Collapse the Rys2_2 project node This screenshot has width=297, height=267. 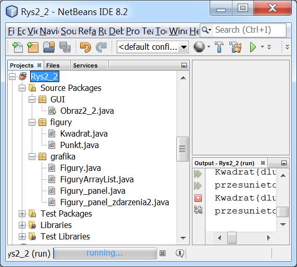pyautogui.click(x=12, y=76)
